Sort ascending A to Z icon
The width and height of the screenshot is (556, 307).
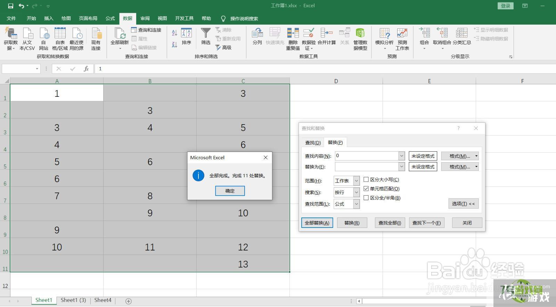click(x=174, y=33)
